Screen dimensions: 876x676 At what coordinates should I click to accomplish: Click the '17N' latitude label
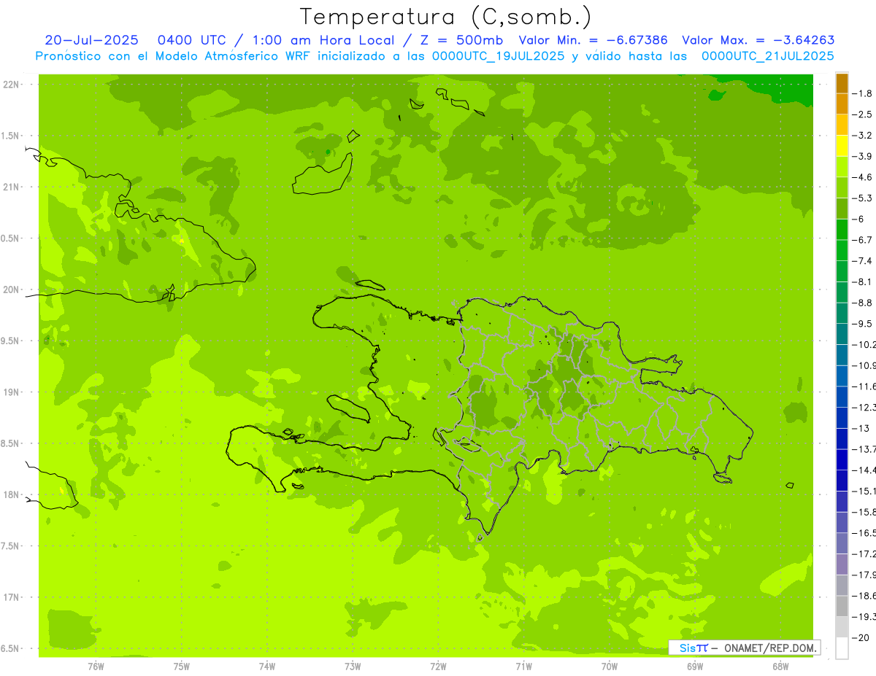pyautogui.click(x=11, y=598)
